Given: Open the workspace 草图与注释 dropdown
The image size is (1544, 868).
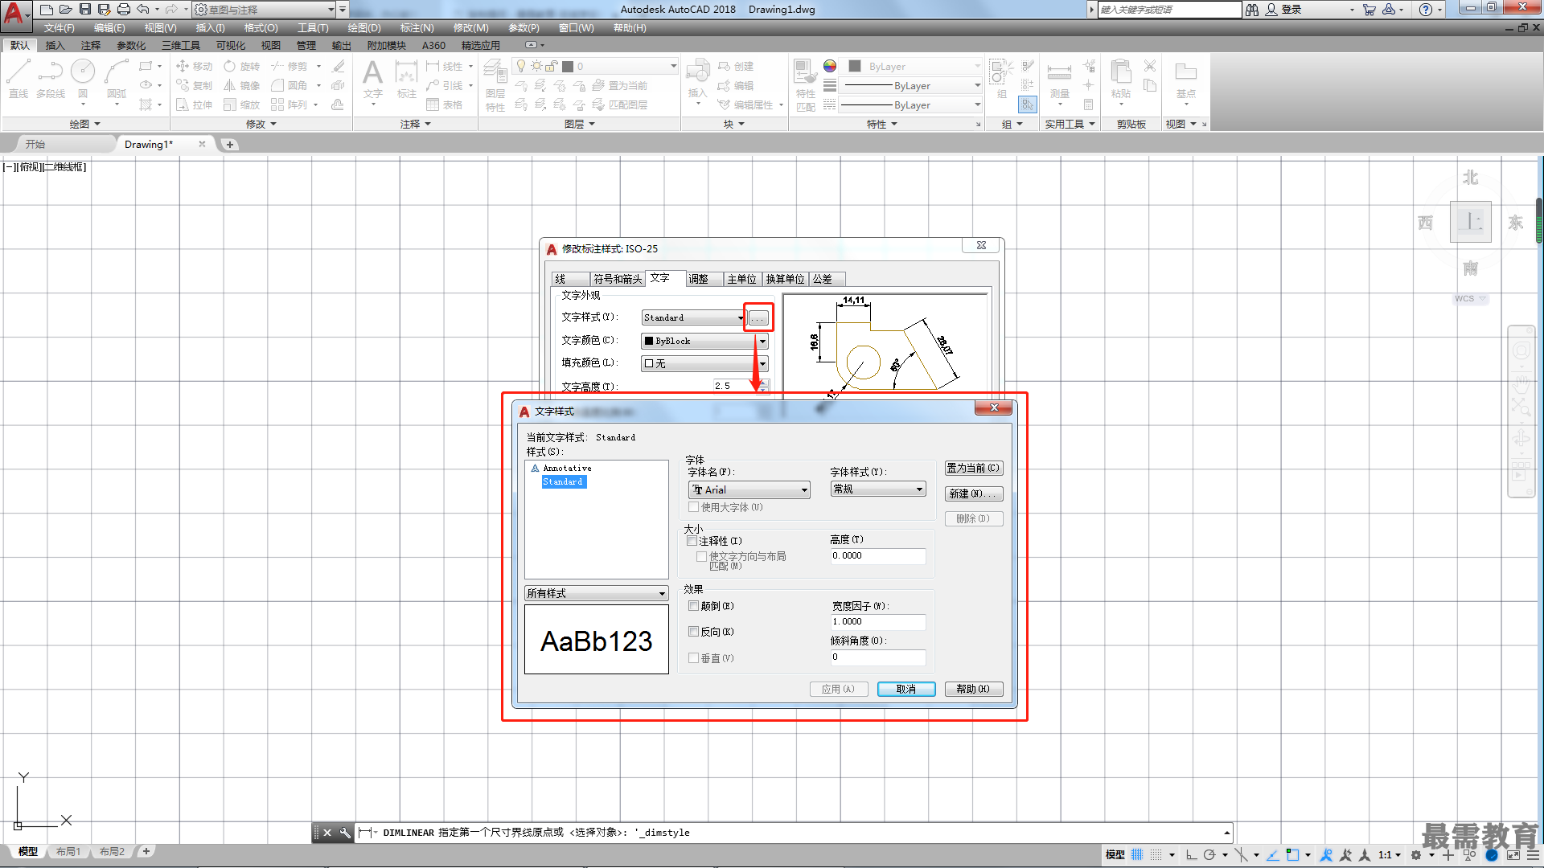Looking at the screenshot, I should pyautogui.click(x=265, y=10).
